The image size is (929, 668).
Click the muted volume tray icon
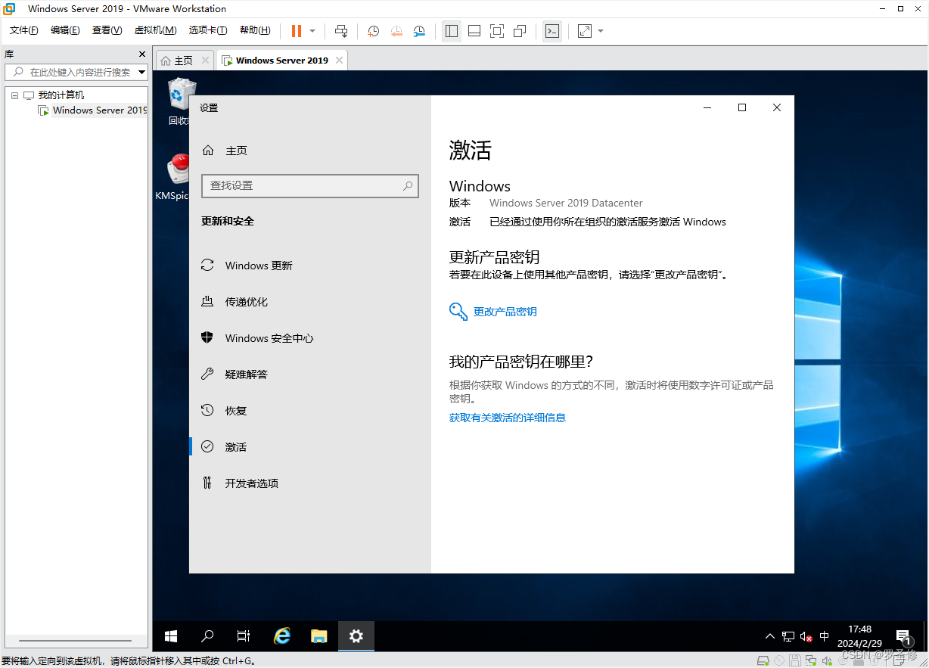pyautogui.click(x=806, y=637)
